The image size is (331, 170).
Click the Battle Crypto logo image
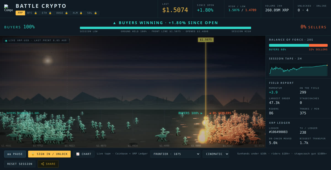coord(8,8)
